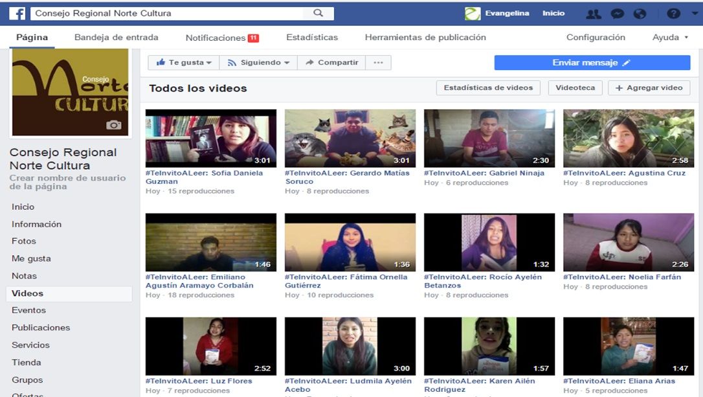This screenshot has height=397, width=703.
Task: Play the Sofia Daniela Guzman video thumbnail
Action: pyautogui.click(x=210, y=138)
